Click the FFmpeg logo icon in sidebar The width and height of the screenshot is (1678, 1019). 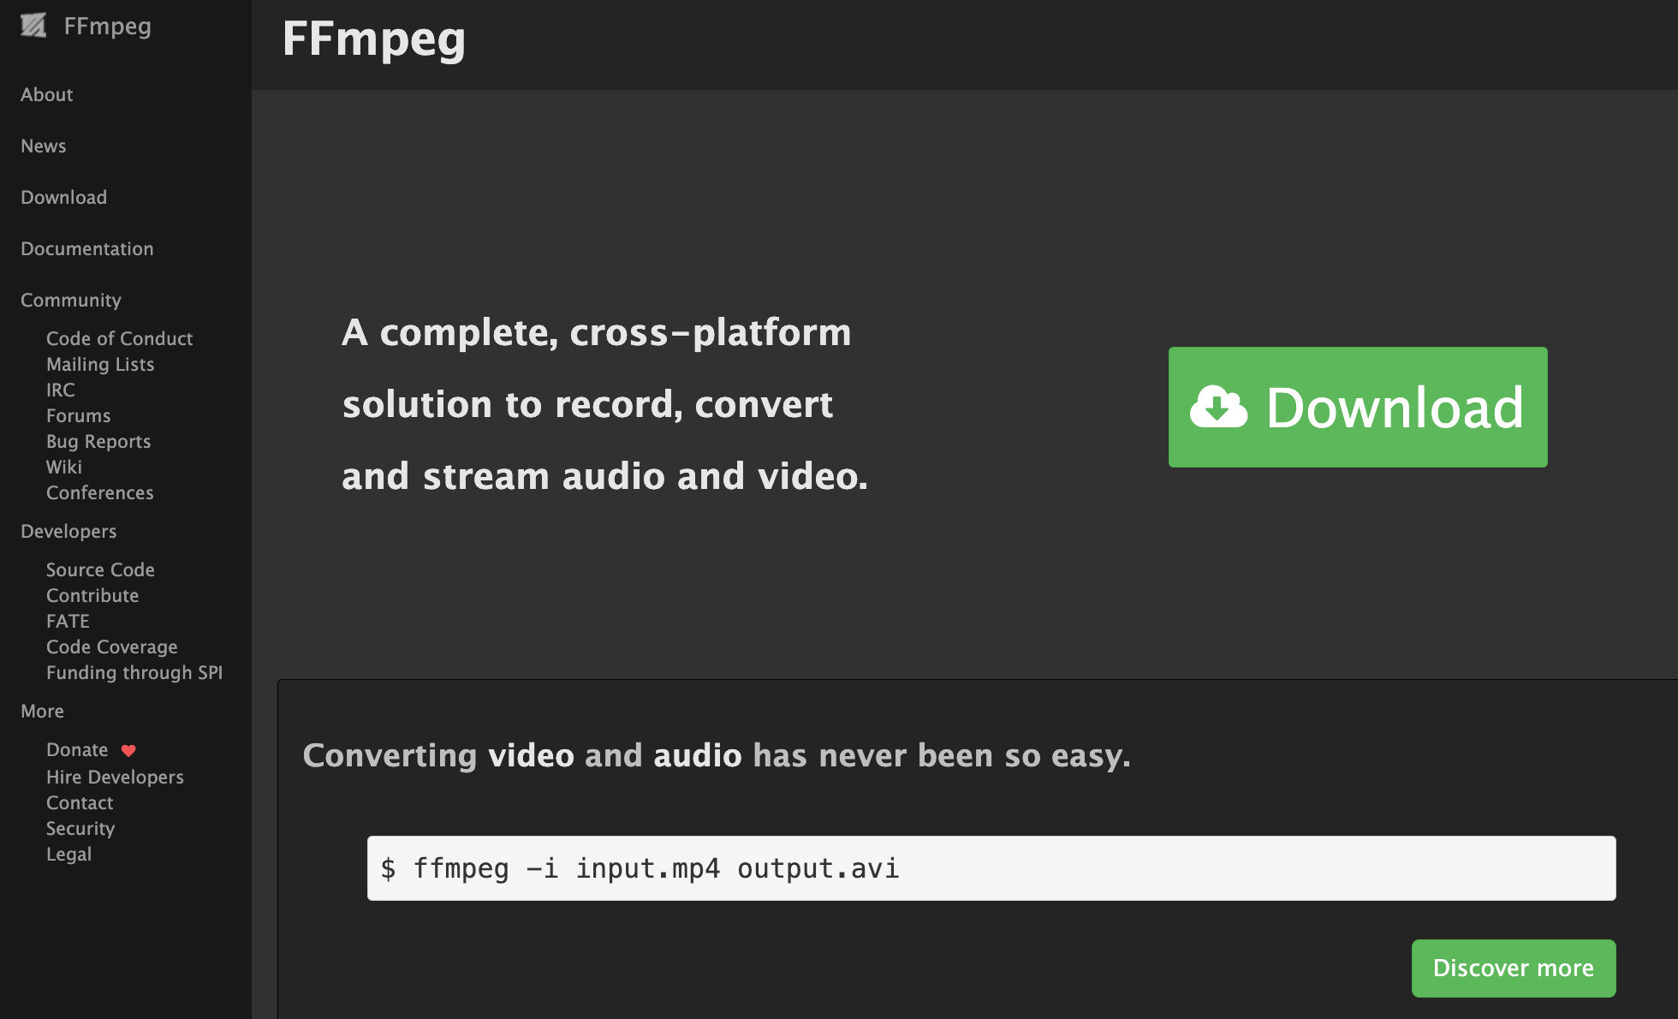(33, 26)
